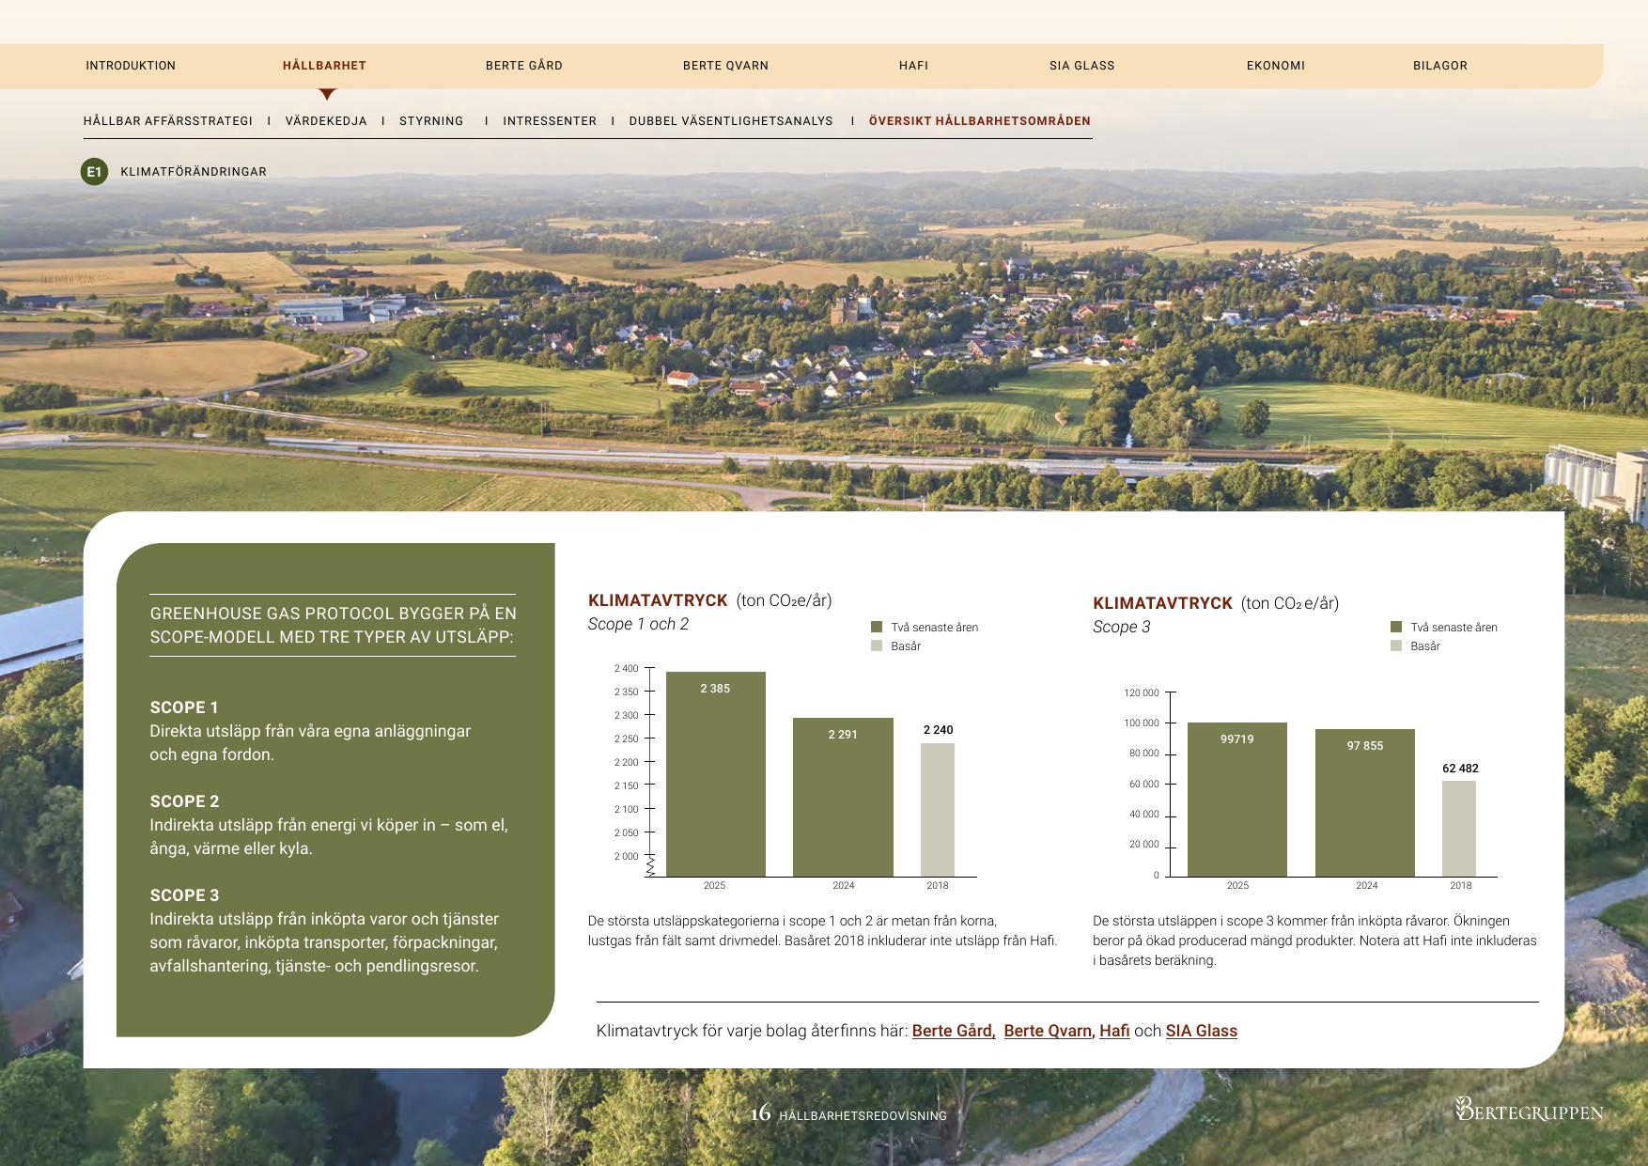The width and height of the screenshot is (1648, 1166).
Task: Follow the SIA Glass underlined link
Action: tap(1202, 1031)
